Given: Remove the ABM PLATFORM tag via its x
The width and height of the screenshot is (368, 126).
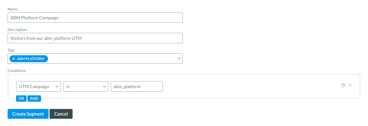Looking at the screenshot, I should click(x=13, y=59).
